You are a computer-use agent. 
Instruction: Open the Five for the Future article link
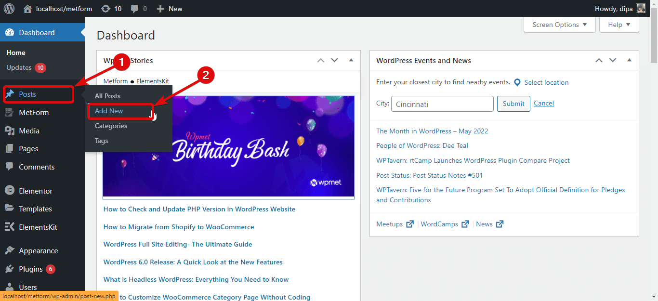coord(500,195)
